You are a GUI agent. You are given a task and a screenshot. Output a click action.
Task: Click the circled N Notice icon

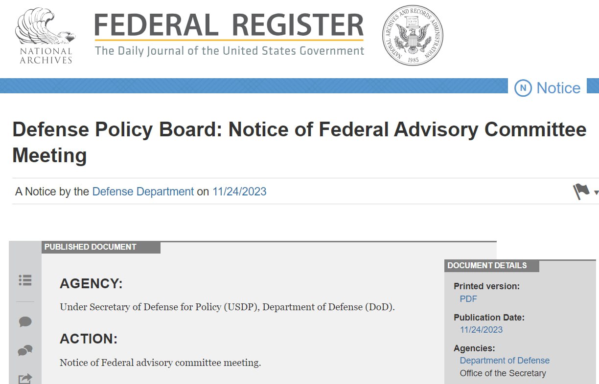tap(523, 88)
